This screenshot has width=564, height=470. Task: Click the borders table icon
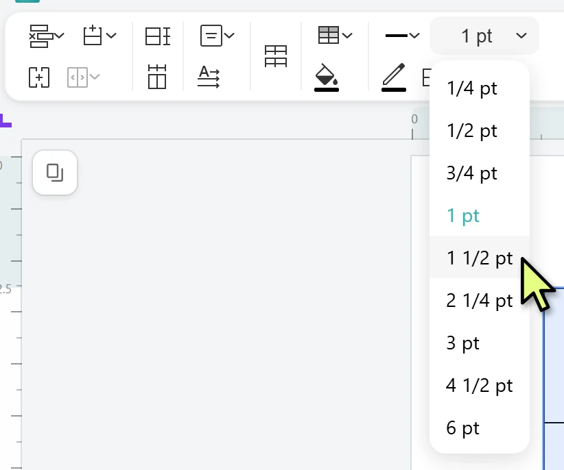[329, 35]
